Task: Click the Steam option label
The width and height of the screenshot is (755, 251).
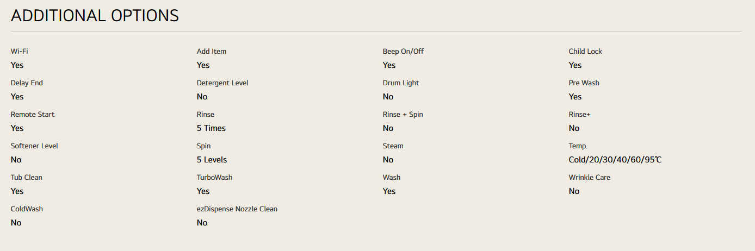Action: coord(393,146)
